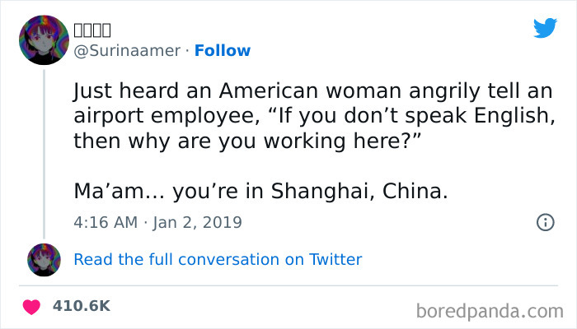View the 410.6K likes count
Image resolution: width=577 pixels, height=329 pixels.
(81, 306)
